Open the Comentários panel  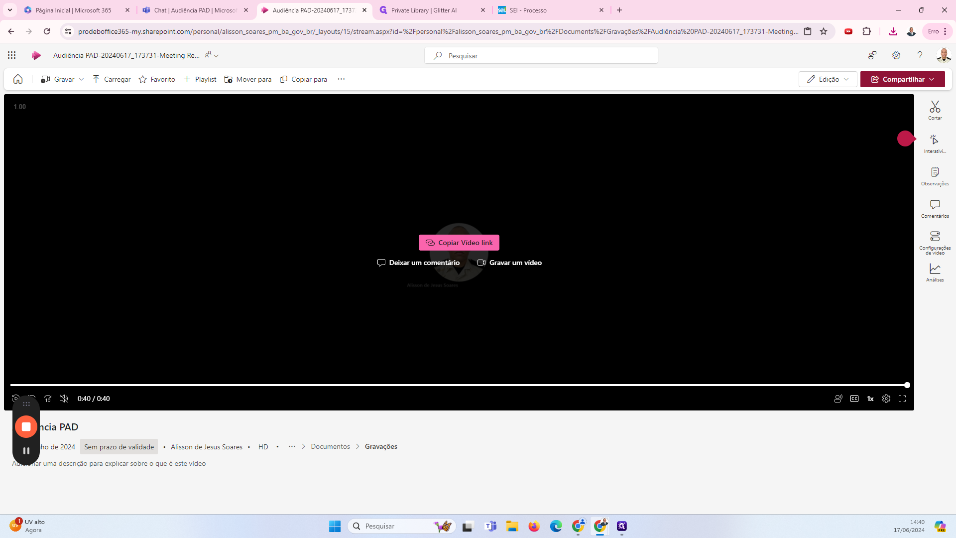[x=935, y=209]
